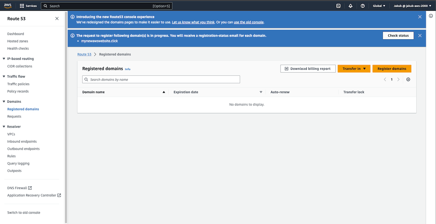Click the Register domains button
This screenshot has height=224, width=436.
pyautogui.click(x=392, y=69)
